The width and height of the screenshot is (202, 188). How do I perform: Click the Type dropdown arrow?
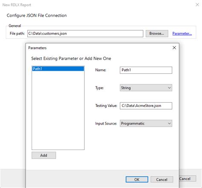[x=169, y=88]
